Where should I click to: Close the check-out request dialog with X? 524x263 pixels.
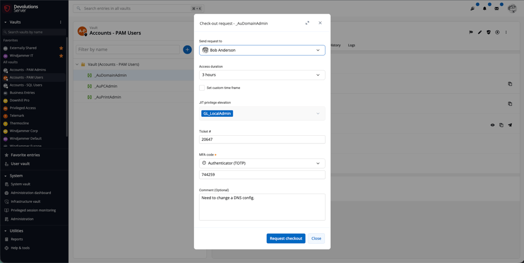320,23
